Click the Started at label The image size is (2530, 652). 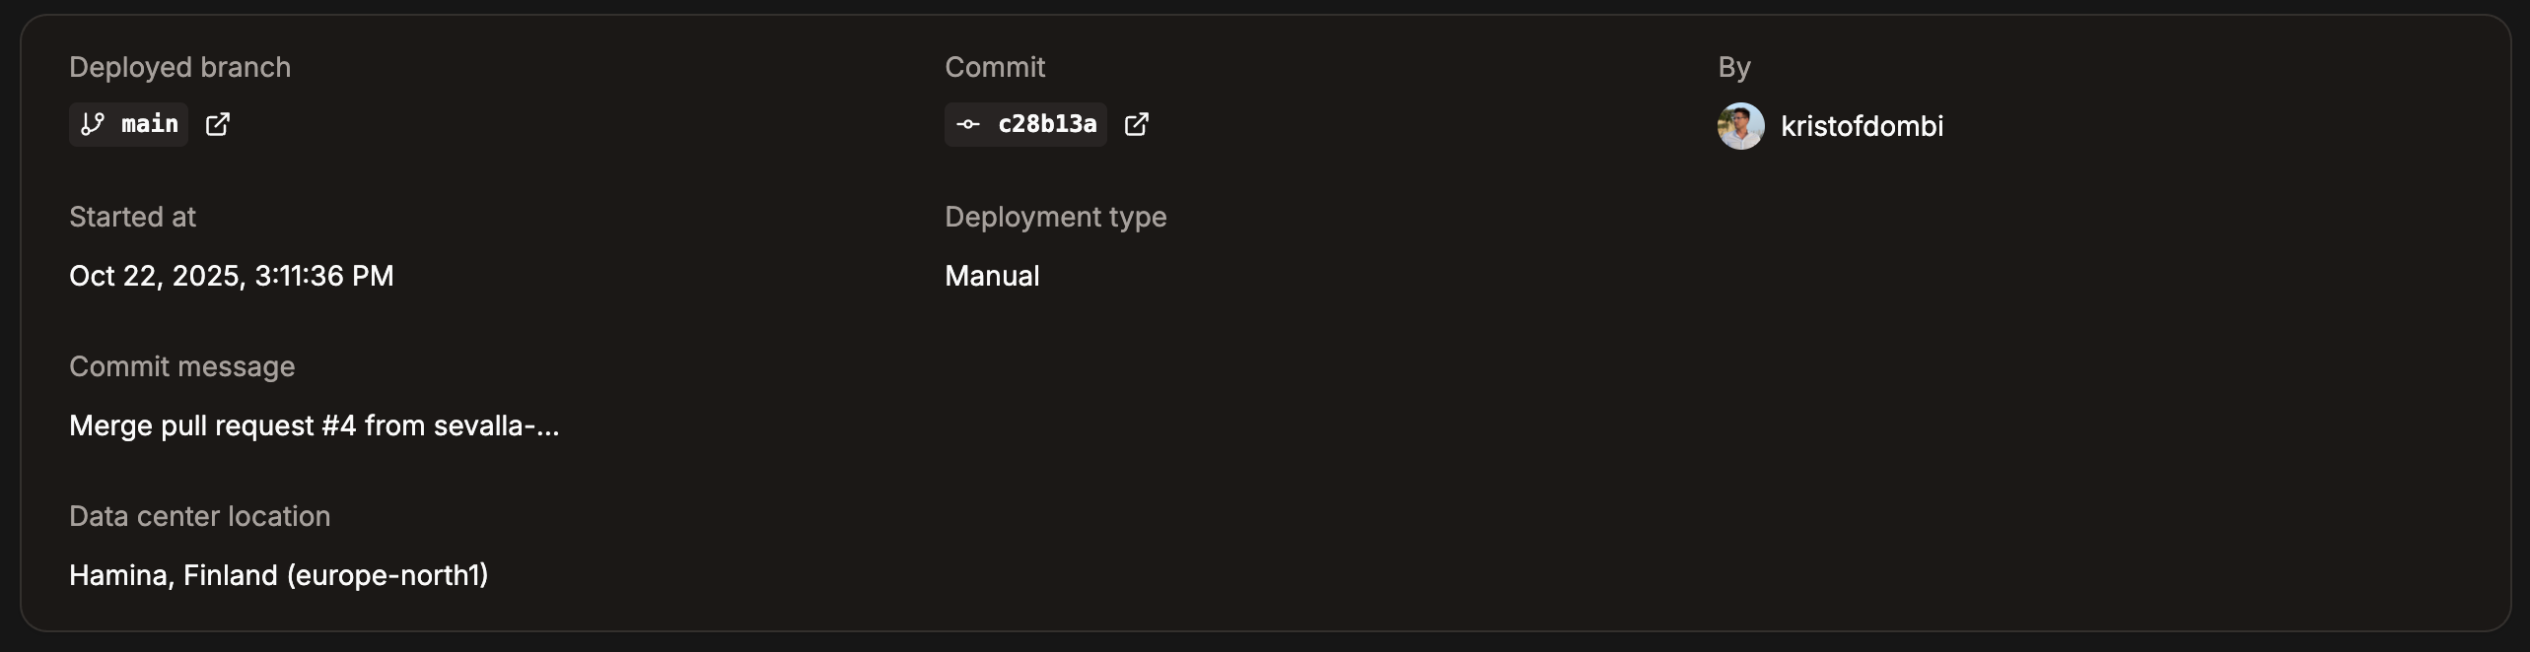[x=132, y=217]
